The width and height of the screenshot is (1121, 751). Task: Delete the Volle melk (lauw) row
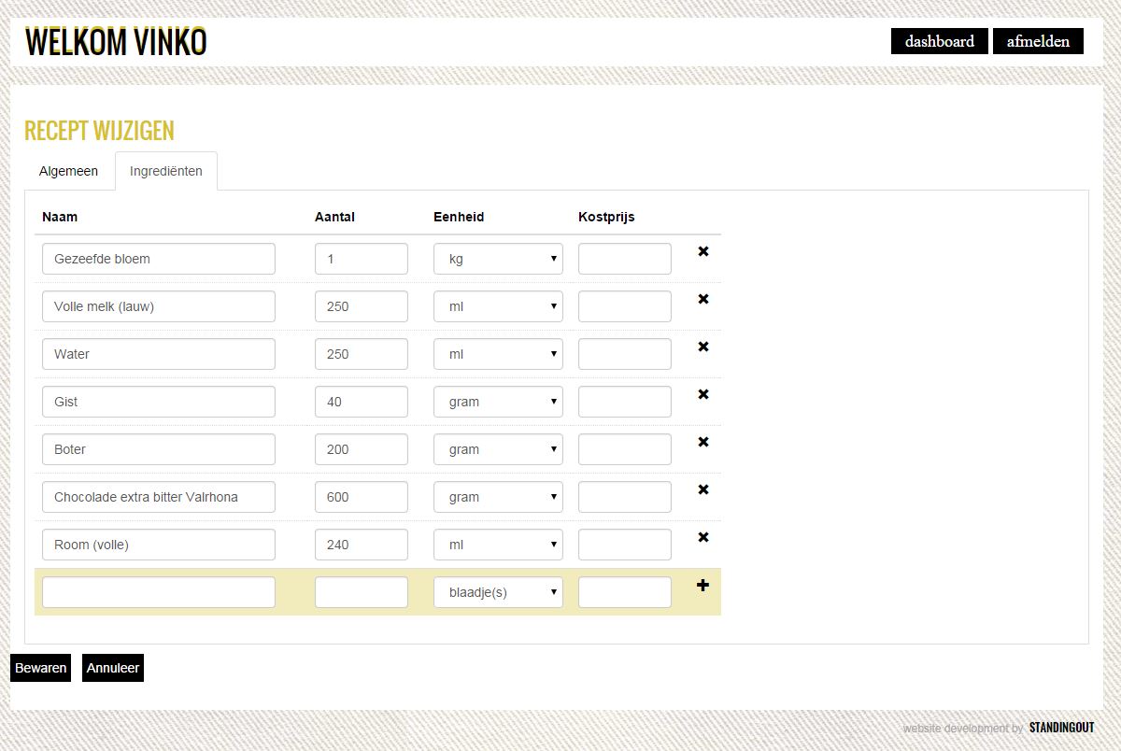point(703,299)
